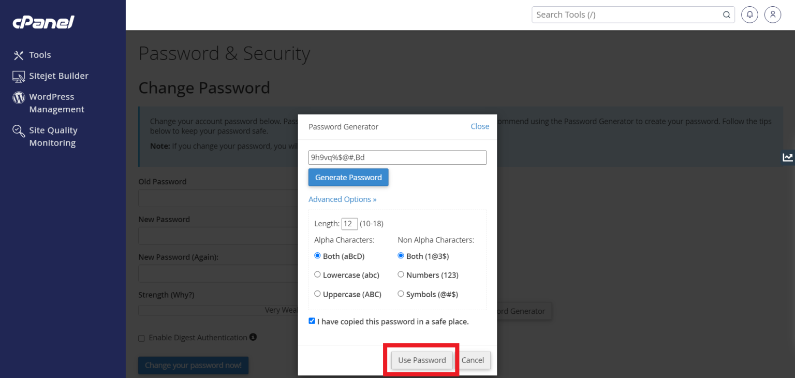Image resolution: width=795 pixels, height=378 pixels.
Task: Select Uppercase (ABC) alpha characters
Action: pyautogui.click(x=317, y=293)
